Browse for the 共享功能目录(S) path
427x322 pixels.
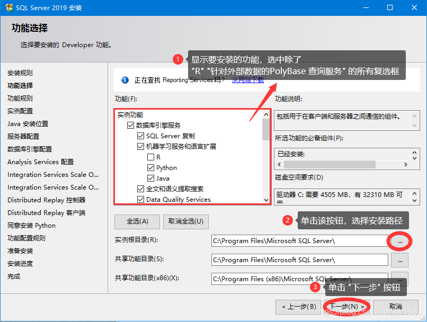click(x=400, y=260)
